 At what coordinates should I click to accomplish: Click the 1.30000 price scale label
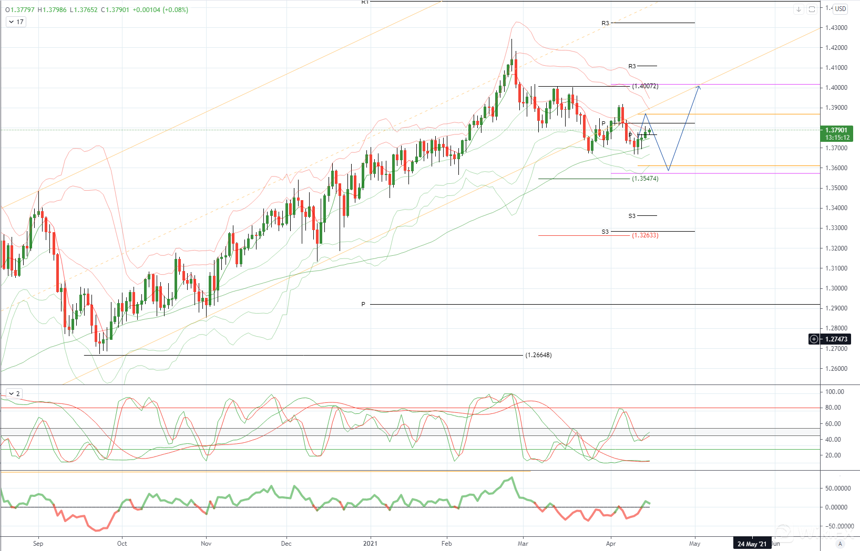click(836, 288)
